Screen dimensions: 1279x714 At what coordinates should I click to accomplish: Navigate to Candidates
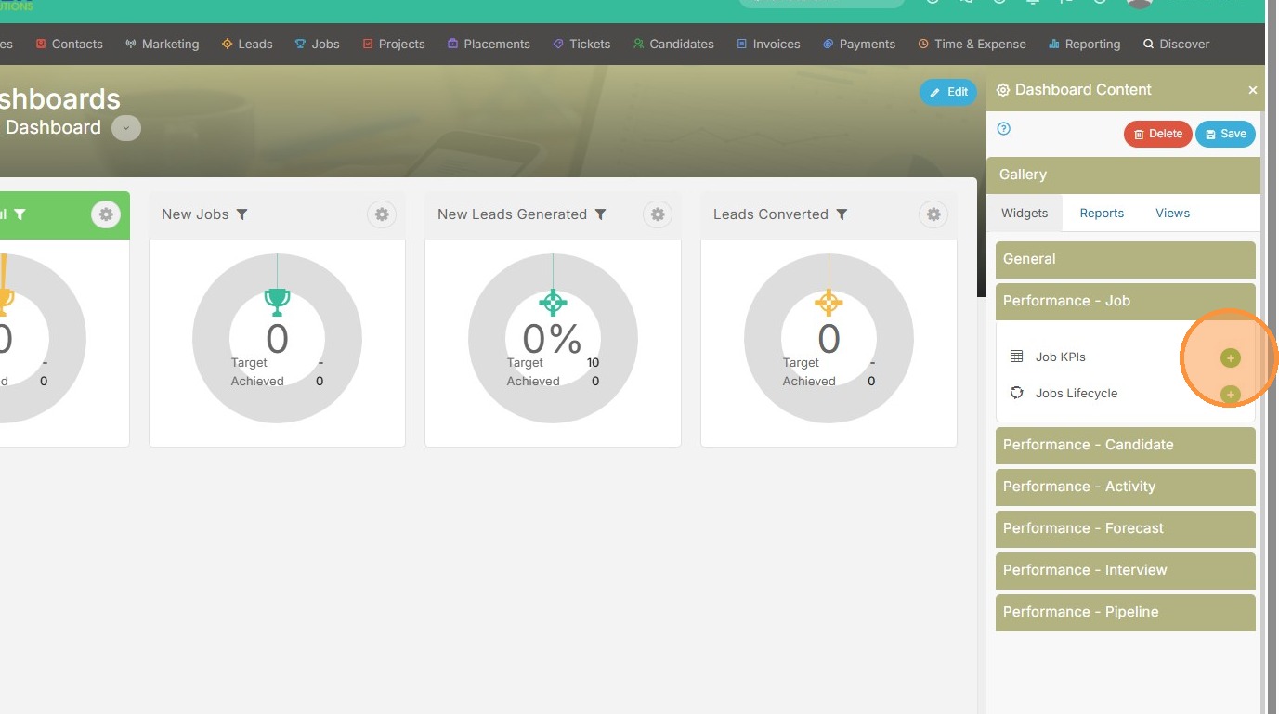coord(674,44)
